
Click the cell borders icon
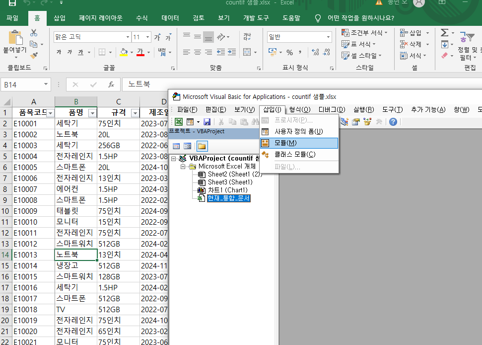pyautogui.click(x=102, y=52)
